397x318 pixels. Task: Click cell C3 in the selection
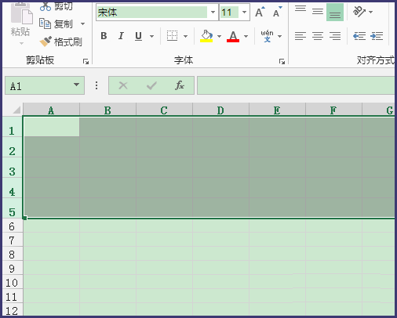[x=164, y=168]
